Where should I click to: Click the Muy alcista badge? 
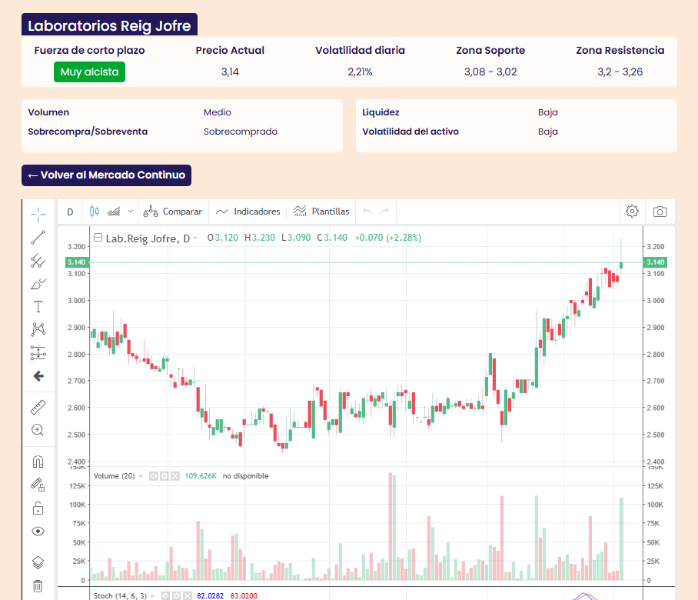89,72
